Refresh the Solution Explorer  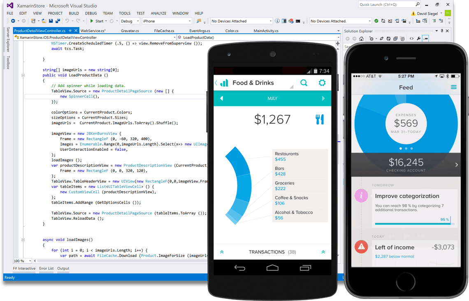pos(388,39)
